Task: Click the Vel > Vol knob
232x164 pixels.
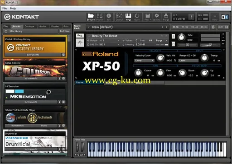Action: click(x=160, y=58)
